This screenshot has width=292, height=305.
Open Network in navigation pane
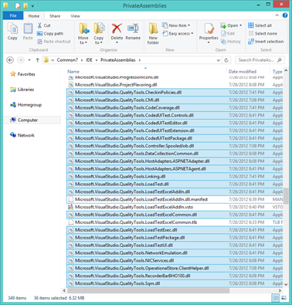pyautogui.click(x=22, y=135)
